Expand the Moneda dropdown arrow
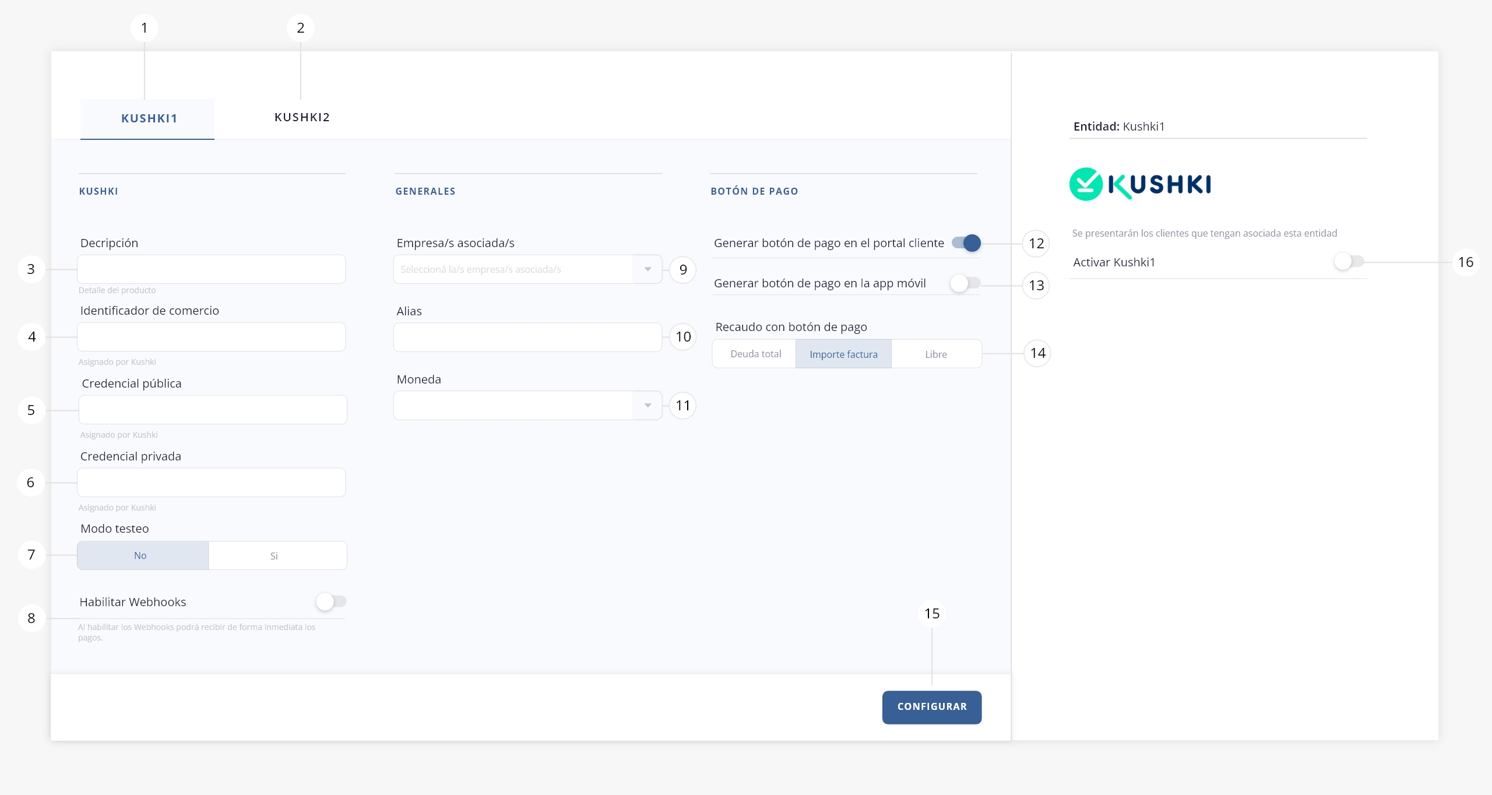The image size is (1492, 795). 648,405
